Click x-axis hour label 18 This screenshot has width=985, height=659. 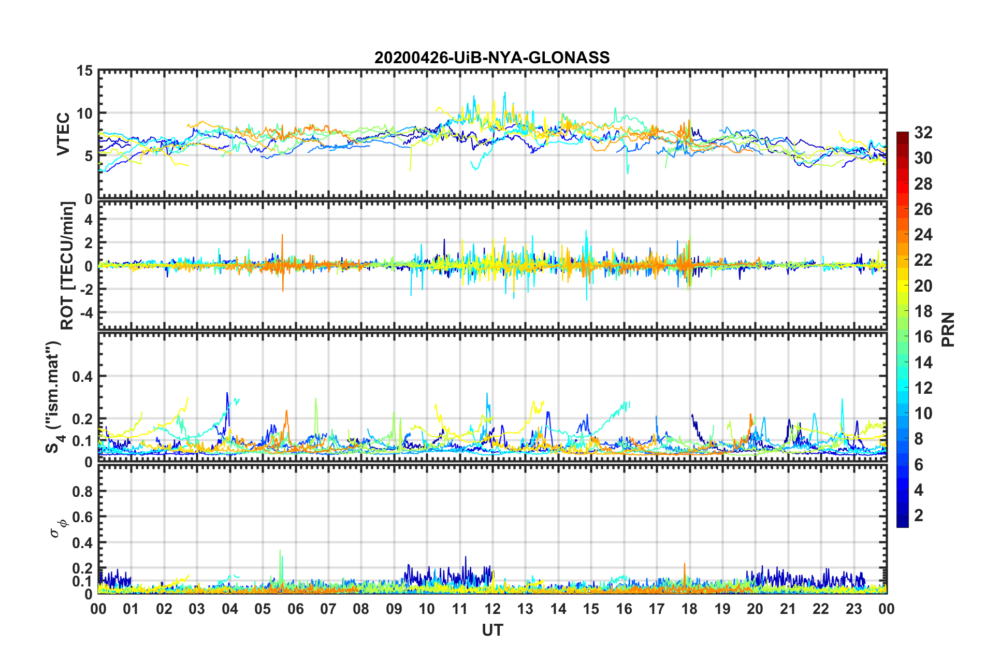(x=689, y=609)
